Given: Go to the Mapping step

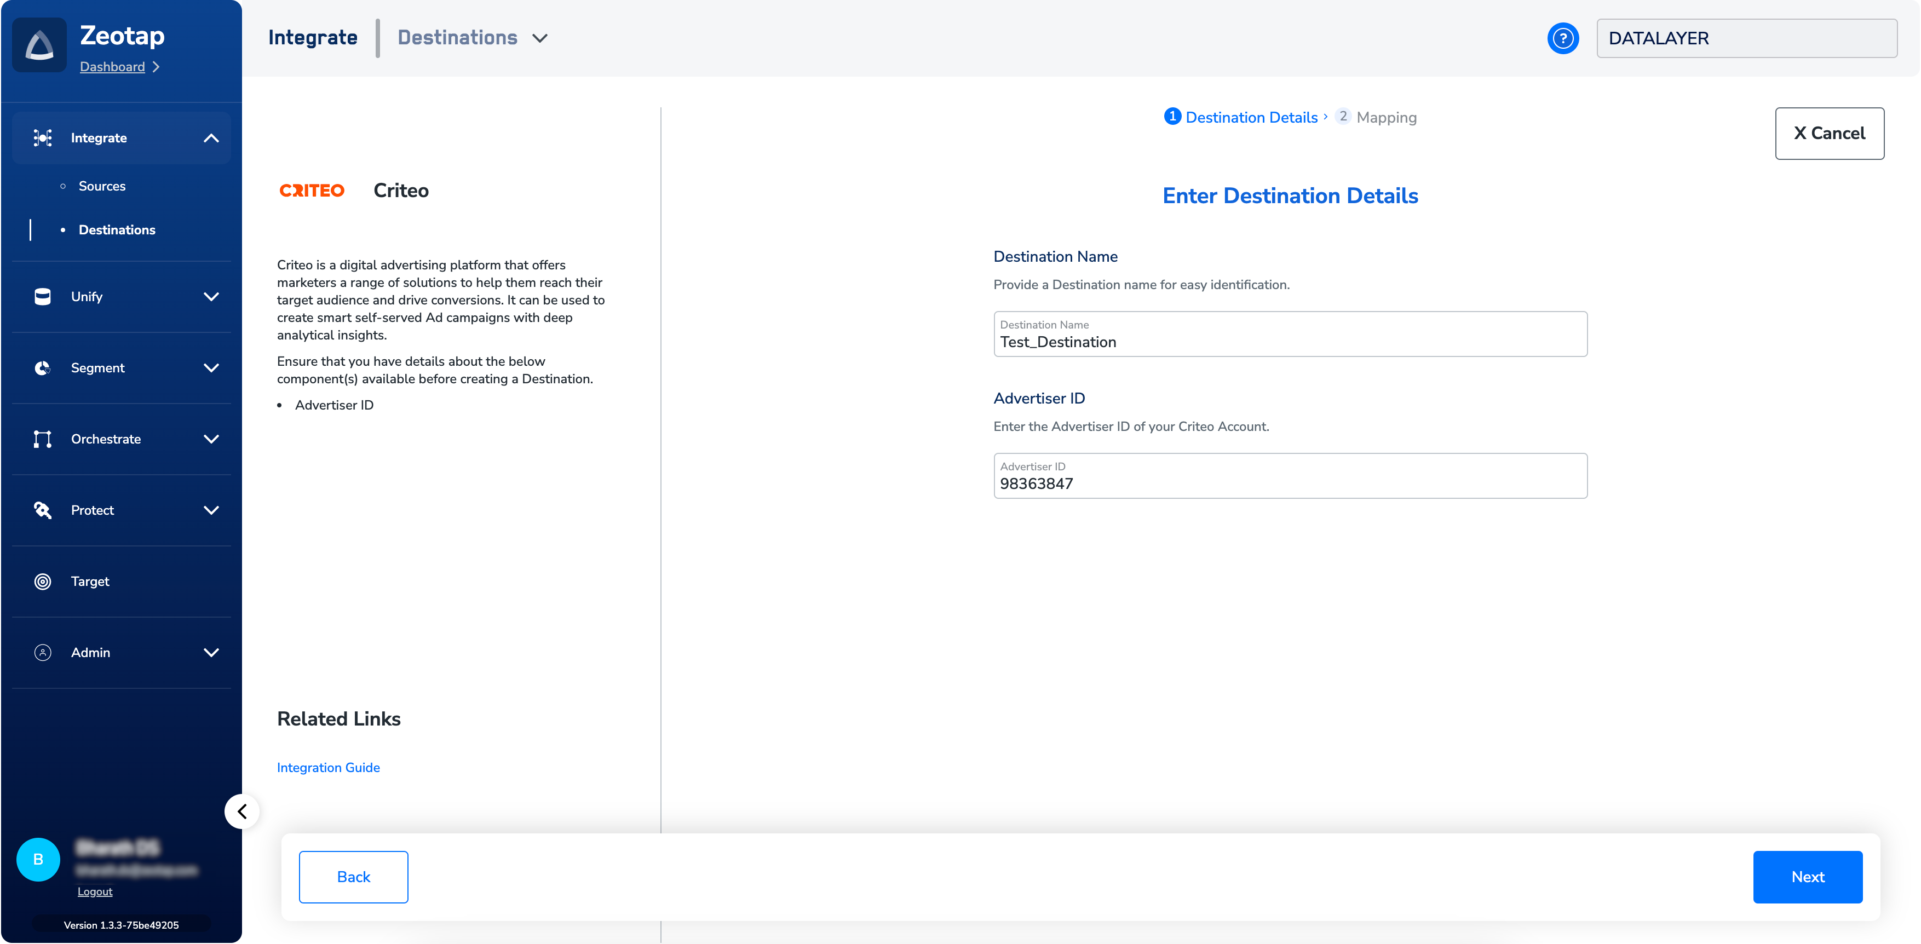Looking at the screenshot, I should pos(1385,117).
